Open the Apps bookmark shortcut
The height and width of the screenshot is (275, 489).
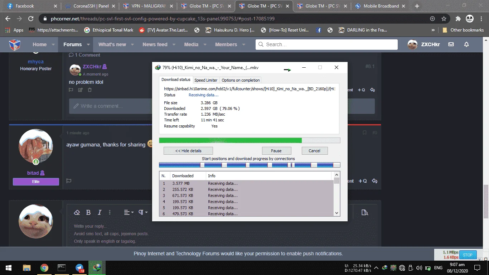(14, 30)
